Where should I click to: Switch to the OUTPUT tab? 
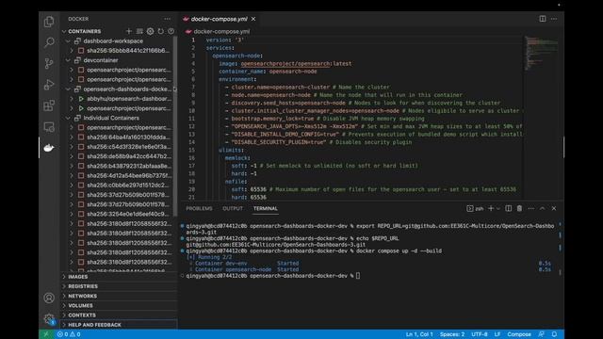233,208
